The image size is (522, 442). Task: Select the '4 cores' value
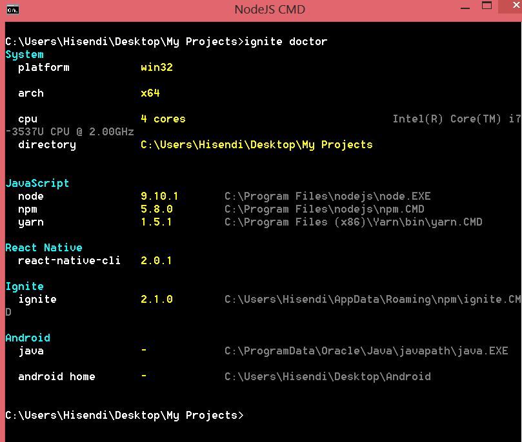[x=163, y=119]
